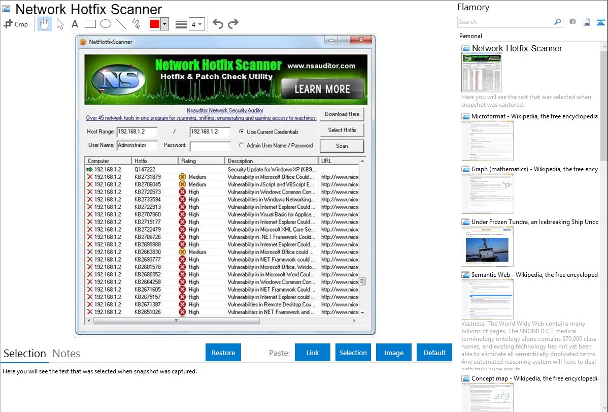This screenshot has height=412, width=608.
Task: Undo the last edit
Action: [x=218, y=24]
